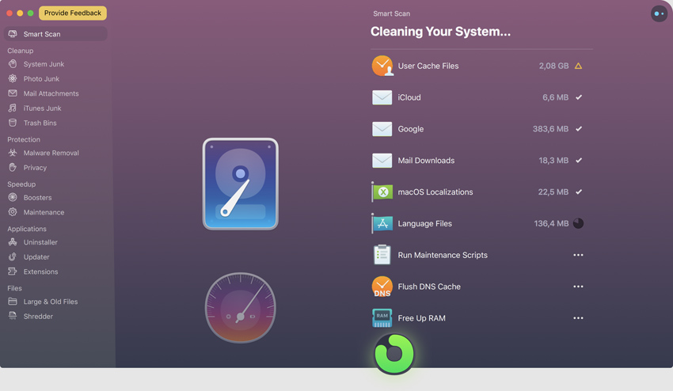Click the macOS Localizations completed checkmark

579,192
